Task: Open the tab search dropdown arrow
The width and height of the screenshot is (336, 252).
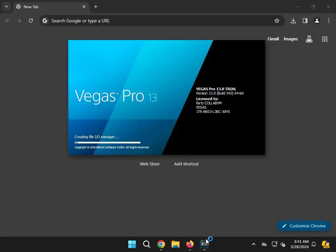Action: (7, 7)
